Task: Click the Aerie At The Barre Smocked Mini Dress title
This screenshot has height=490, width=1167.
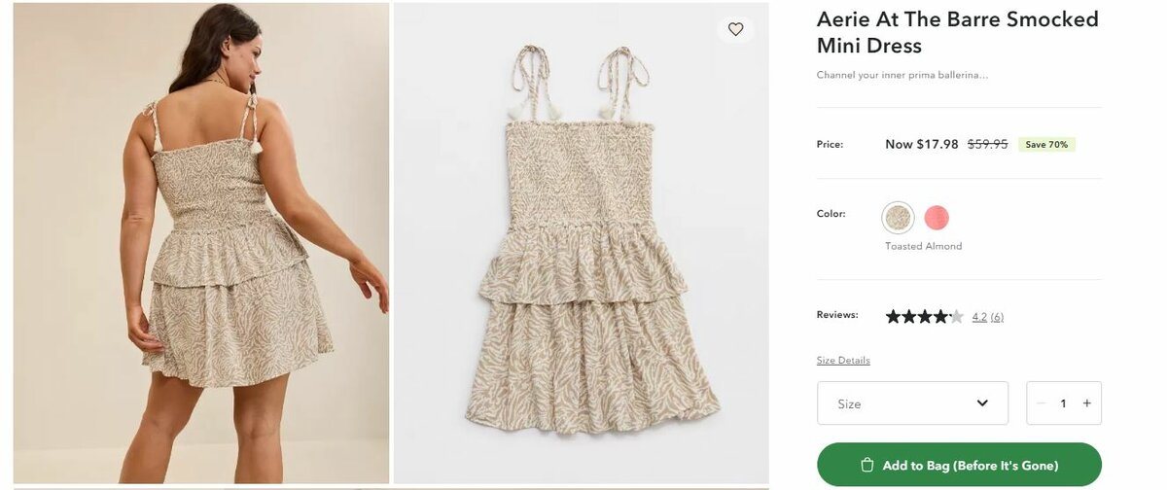Action: tap(958, 32)
